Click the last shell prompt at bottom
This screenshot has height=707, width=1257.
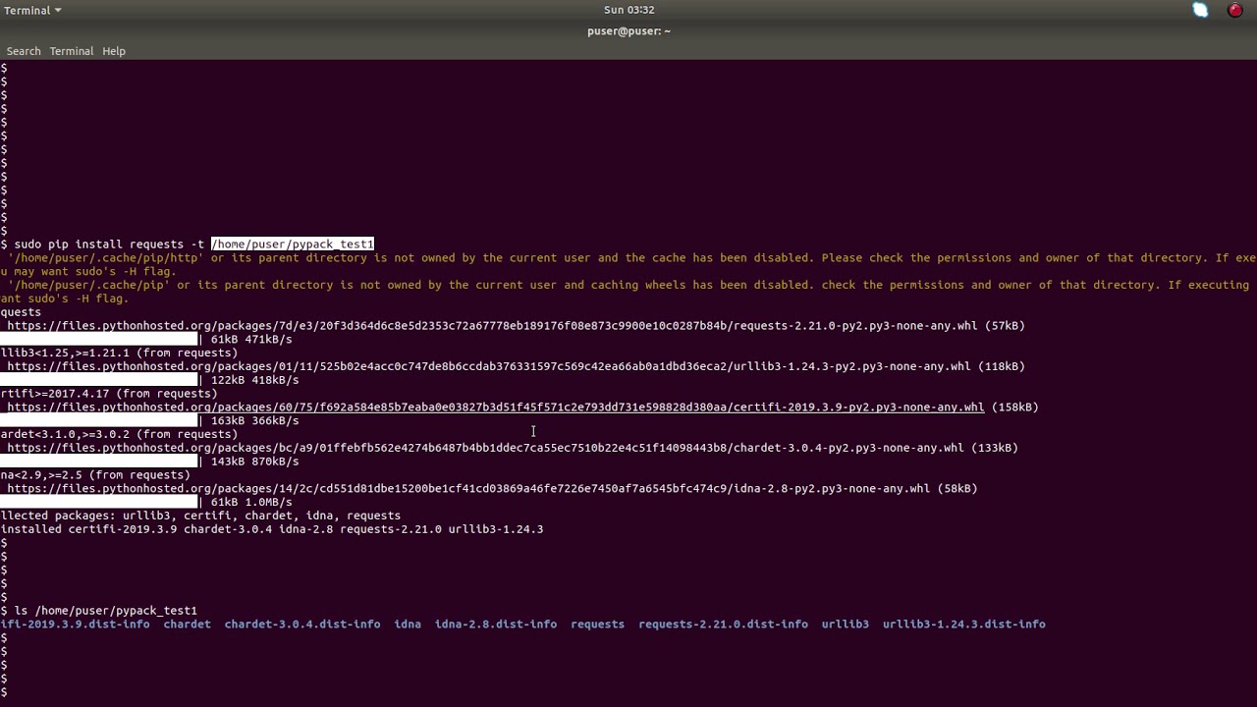(4, 692)
